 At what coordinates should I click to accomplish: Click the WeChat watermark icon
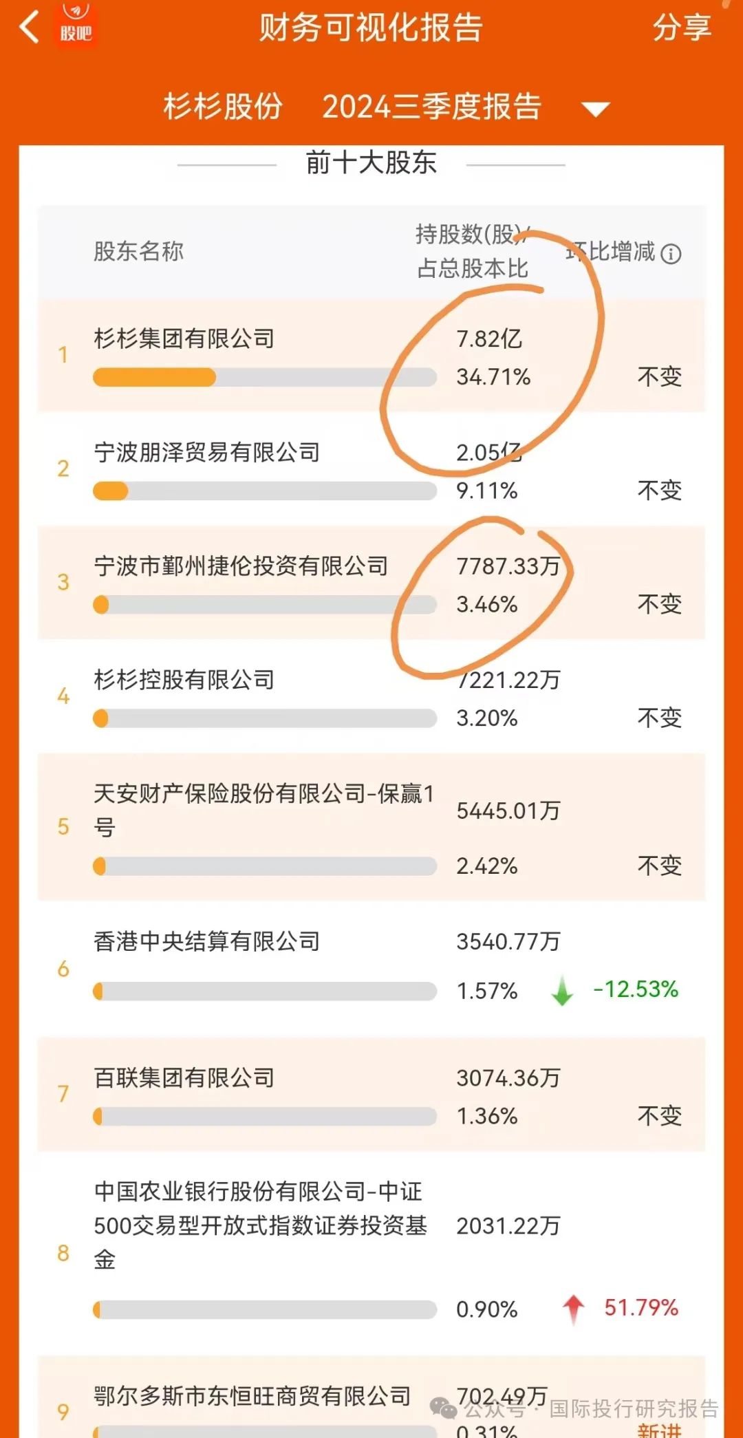pyautogui.click(x=444, y=1408)
